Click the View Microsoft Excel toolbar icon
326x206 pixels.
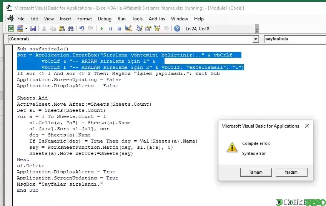point(11,28)
